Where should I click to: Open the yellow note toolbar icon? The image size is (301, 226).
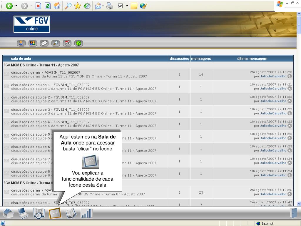134,6
